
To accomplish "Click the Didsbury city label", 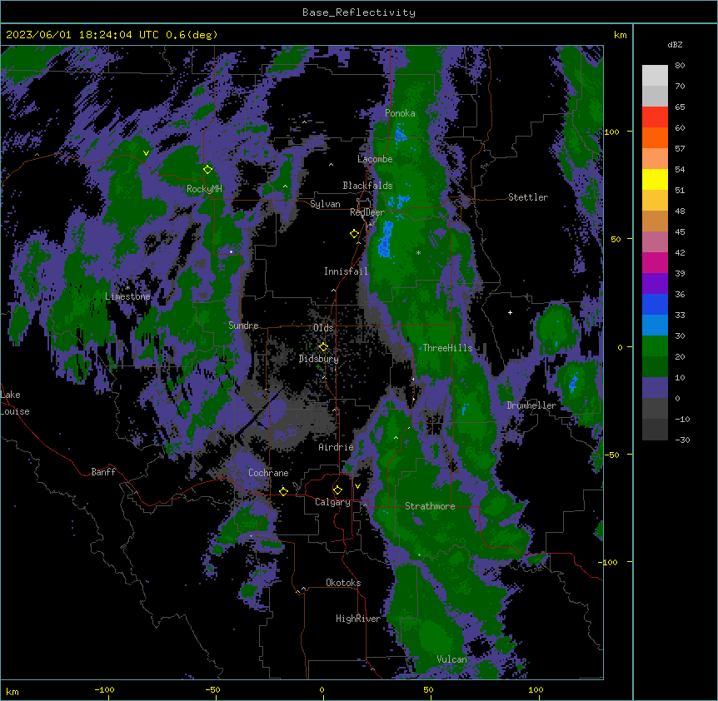I will pyautogui.click(x=319, y=359).
